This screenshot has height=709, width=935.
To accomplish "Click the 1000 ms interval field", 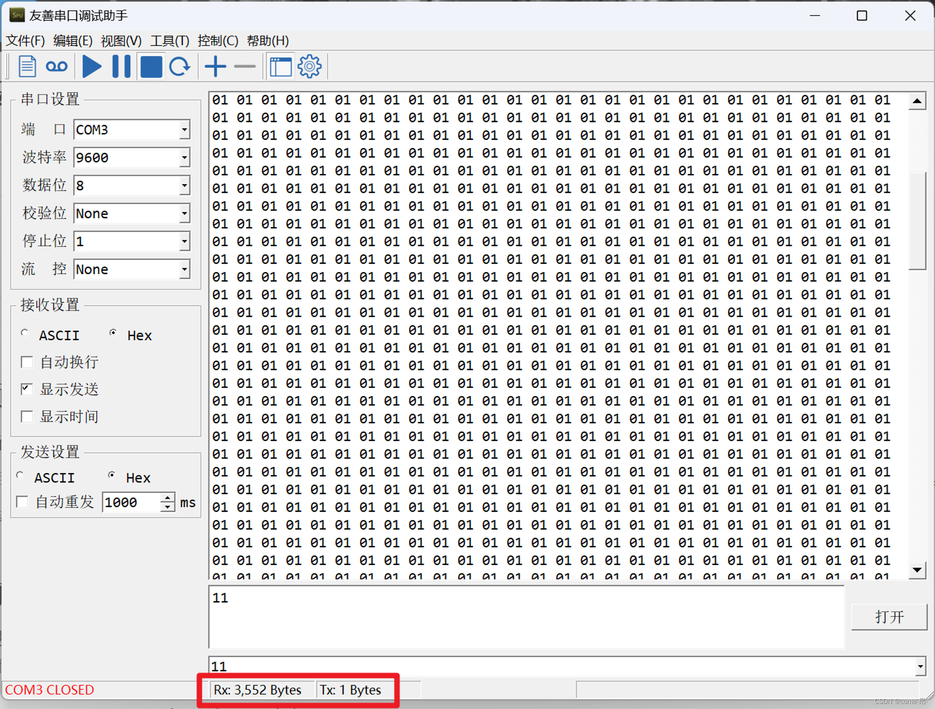I will point(131,502).
